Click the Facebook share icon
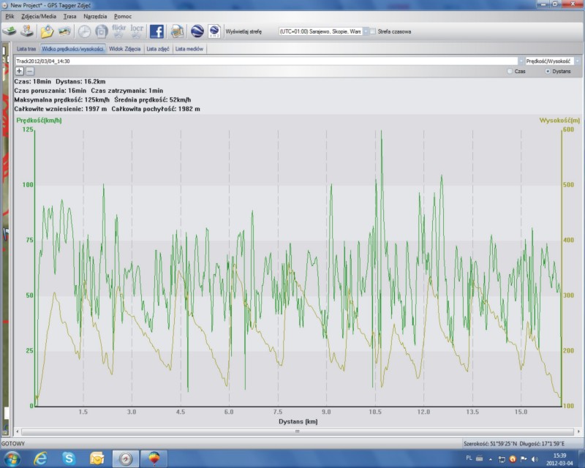 pyautogui.click(x=156, y=31)
